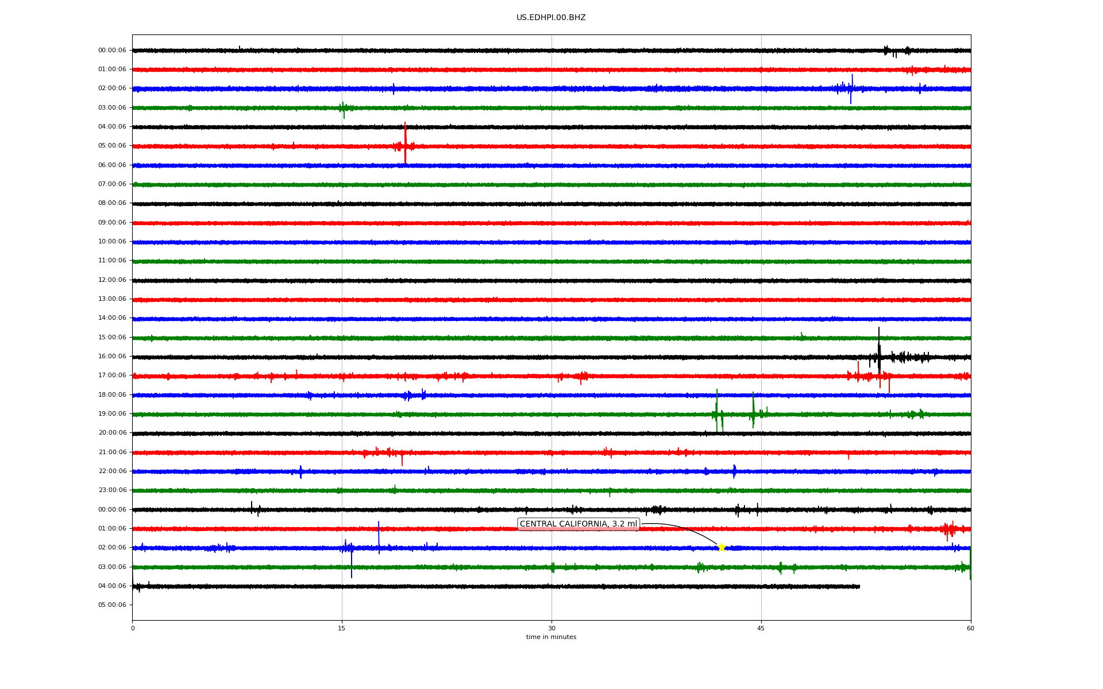Click the 60 tick label on x-axis
This screenshot has width=1103, height=689.
[970, 629]
